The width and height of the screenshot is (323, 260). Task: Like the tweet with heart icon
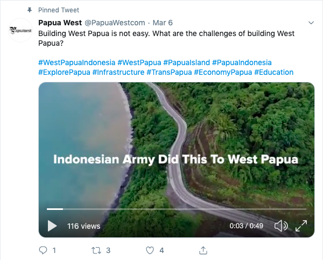150,250
